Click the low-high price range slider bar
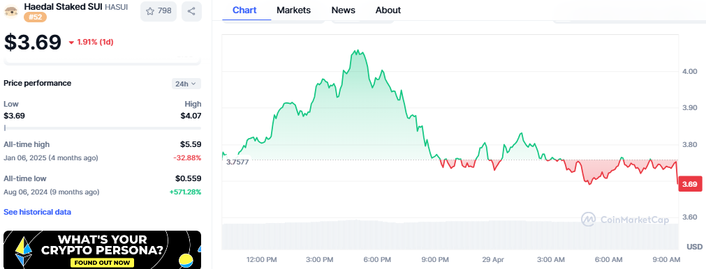Screen dimensions: 706x269 (x=102, y=128)
